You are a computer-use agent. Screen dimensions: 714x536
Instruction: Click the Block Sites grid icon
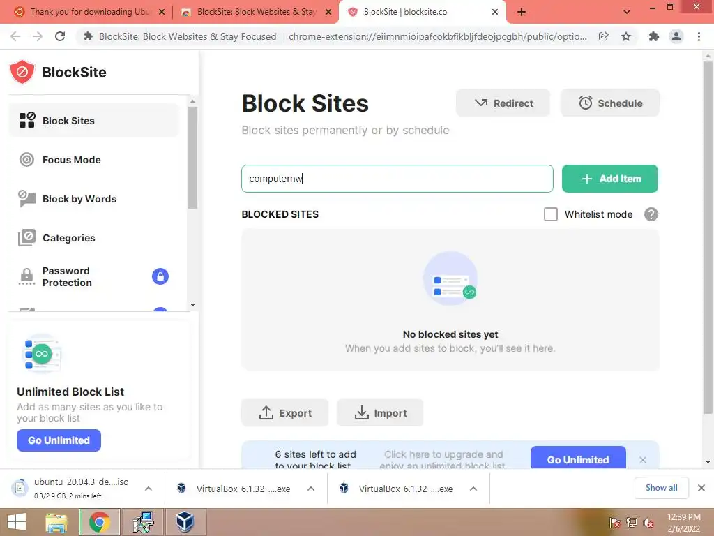[27, 120]
